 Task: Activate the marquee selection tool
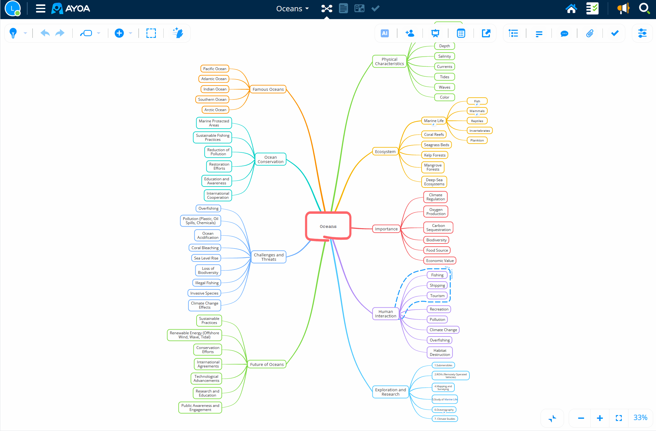coord(151,33)
